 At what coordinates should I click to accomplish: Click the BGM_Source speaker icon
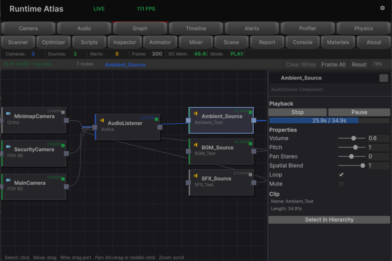[196, 145]
